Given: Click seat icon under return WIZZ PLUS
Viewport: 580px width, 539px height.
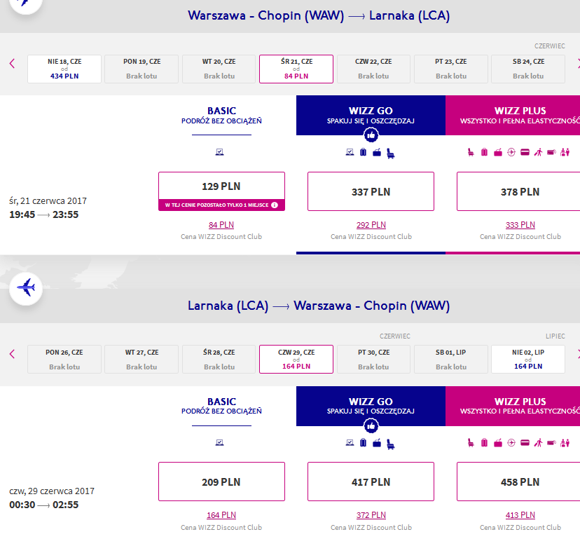Looking at the screenshot, I should pos(471,443).
